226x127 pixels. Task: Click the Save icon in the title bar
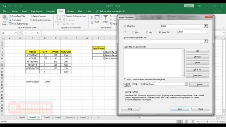(x=5, y=6)
